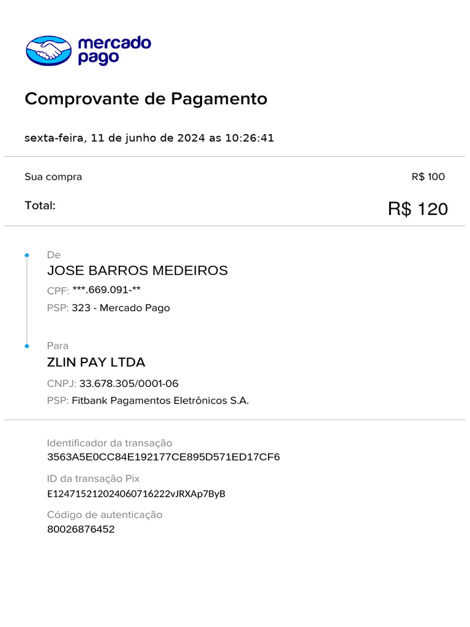470x627 pixels.
Task: Select authentication code 80026876452
Action: coord(81,530)
